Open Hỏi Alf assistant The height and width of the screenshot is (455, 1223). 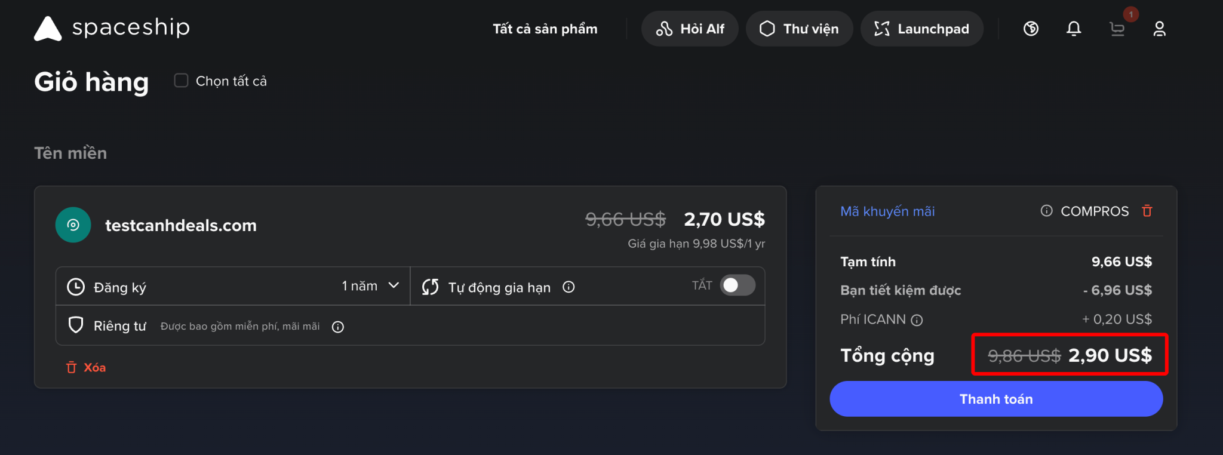690,29
